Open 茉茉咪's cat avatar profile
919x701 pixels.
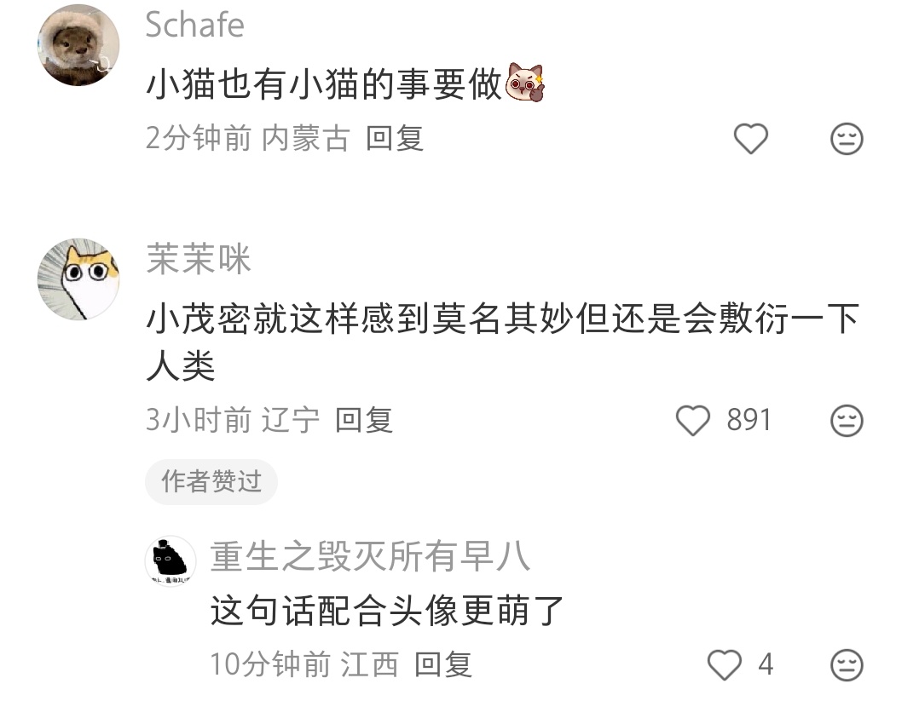(78, 279)
